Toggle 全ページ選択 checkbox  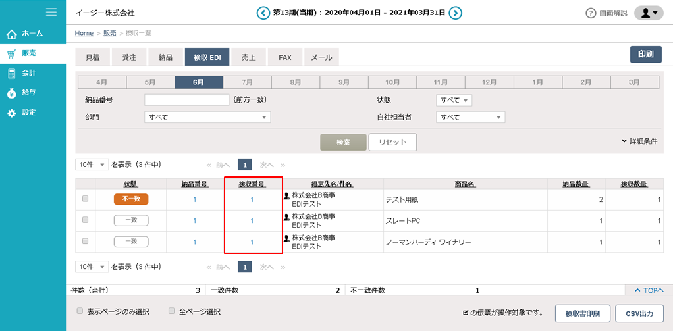pyautogui.click(x=171, y=311)
